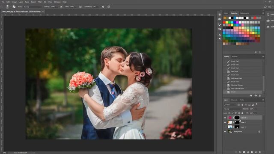
Task: Open the Image menu
Action: pyautogui.click(x=14, y=2)
